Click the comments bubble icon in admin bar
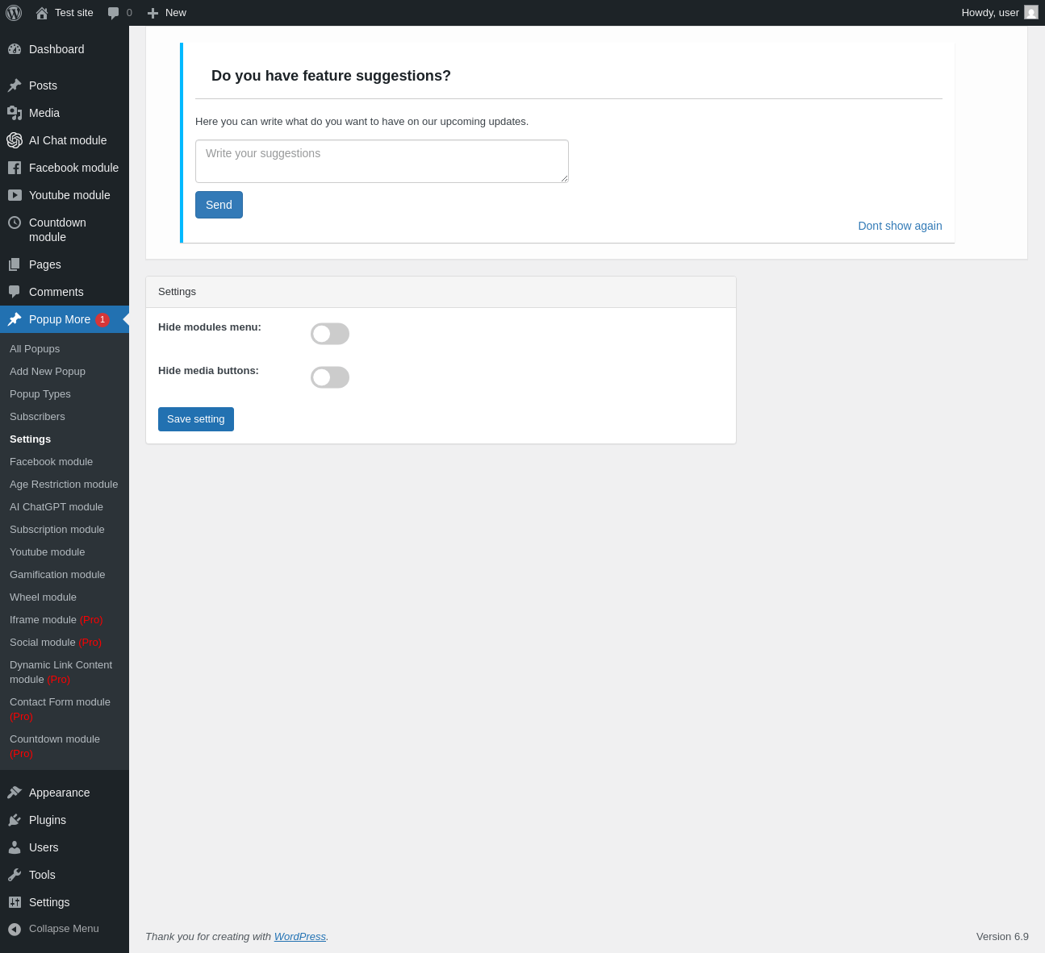This screenshot has width=1045, height=953. [114, 13]
